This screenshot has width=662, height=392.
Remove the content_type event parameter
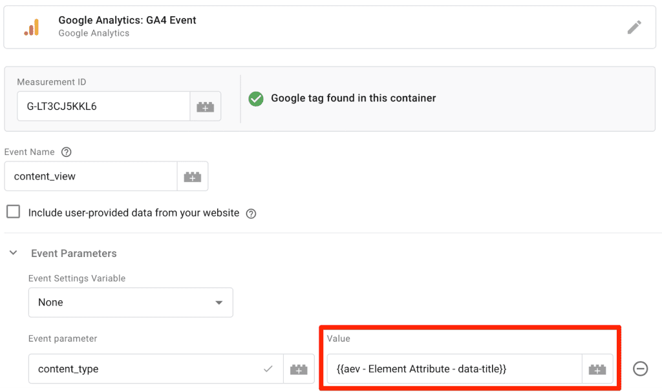pyautogui.click(x=640, y=369)
